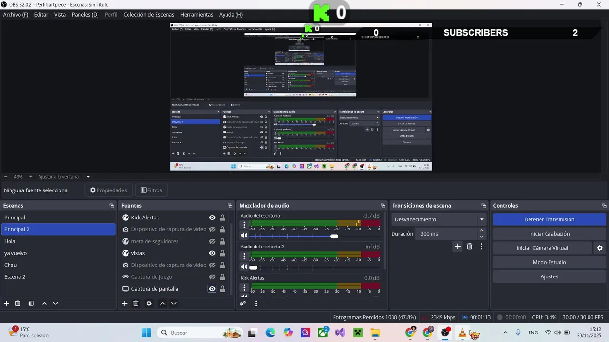
Task: Hide vistas source with eye icon
Action: click(212, 253)
